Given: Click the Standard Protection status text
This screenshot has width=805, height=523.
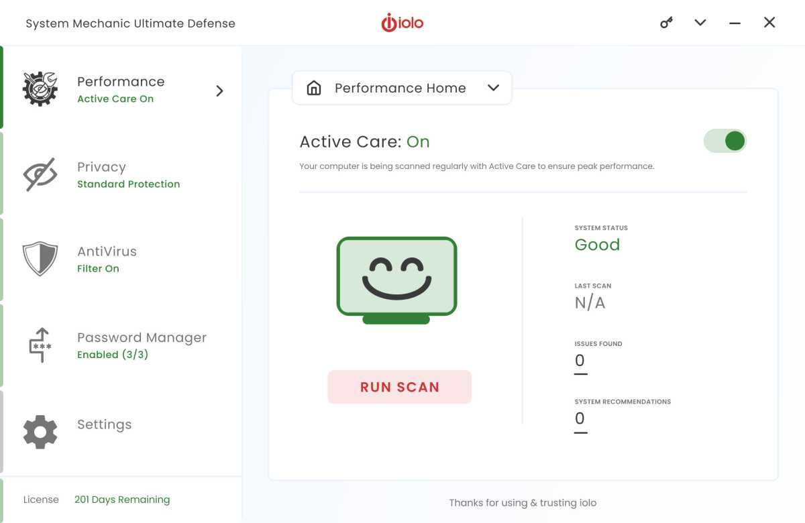Looking at the screenshot, I should coord(129,184).
